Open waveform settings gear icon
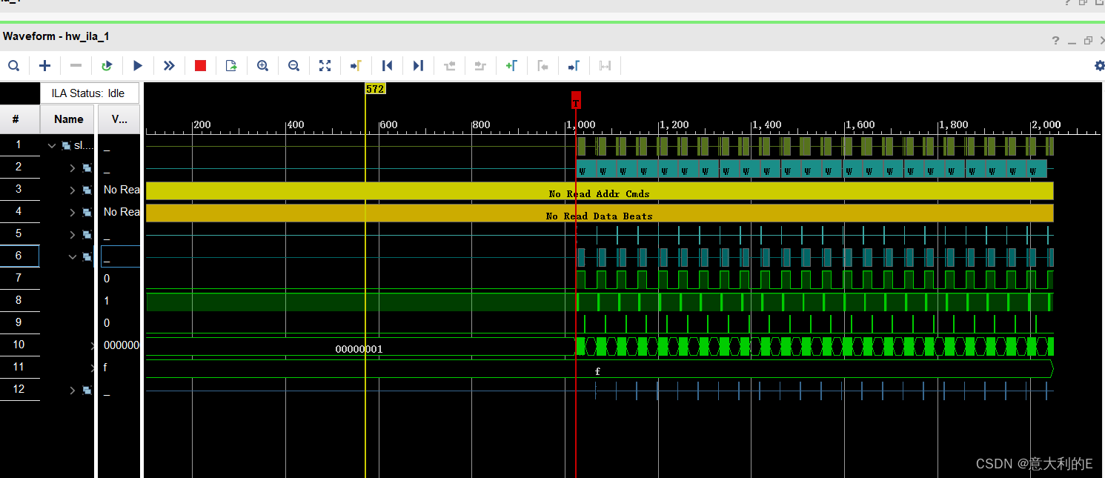This screenshot has height=478, width=1105. pos(1099,66)
